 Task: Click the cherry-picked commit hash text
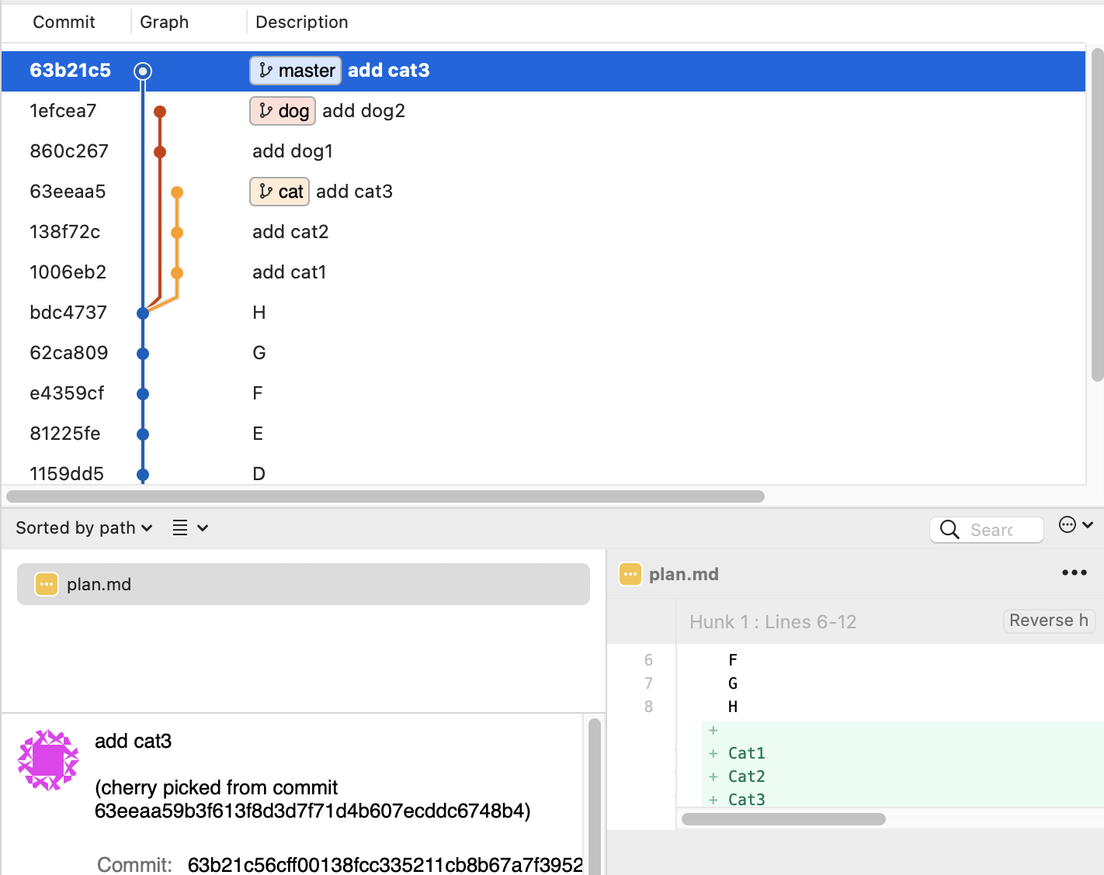click(311, 811)
